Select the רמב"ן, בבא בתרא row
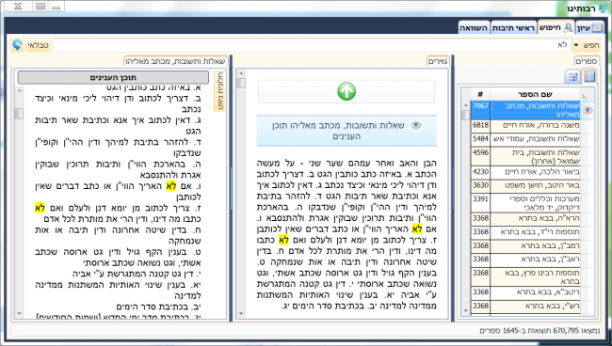This screenshot has width=612, height=346. click(x=532, y=245)
